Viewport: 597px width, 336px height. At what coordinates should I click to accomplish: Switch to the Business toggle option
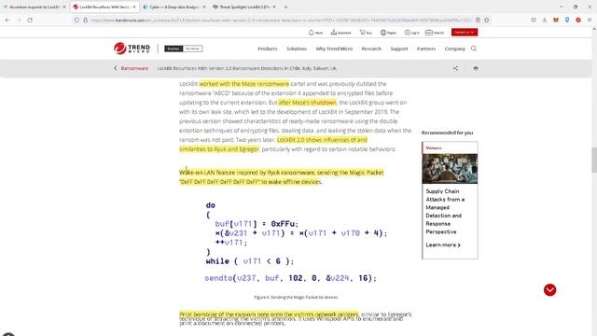(x=174, y=49)
